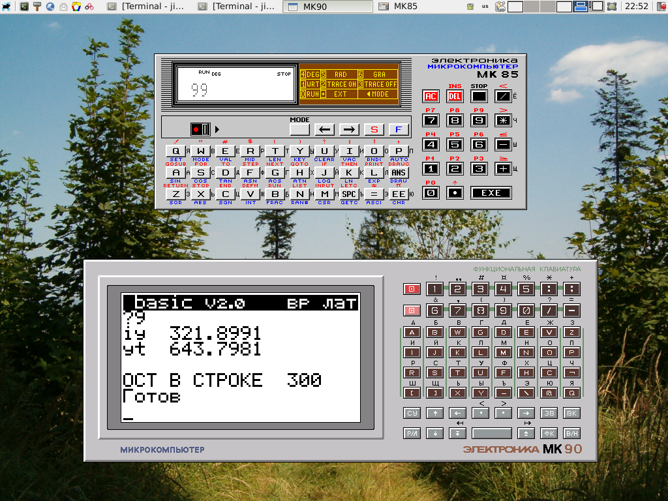
Task: Launch the web browser globe icon in the panel
Action: pyautogui.click(x=50, y=7)
